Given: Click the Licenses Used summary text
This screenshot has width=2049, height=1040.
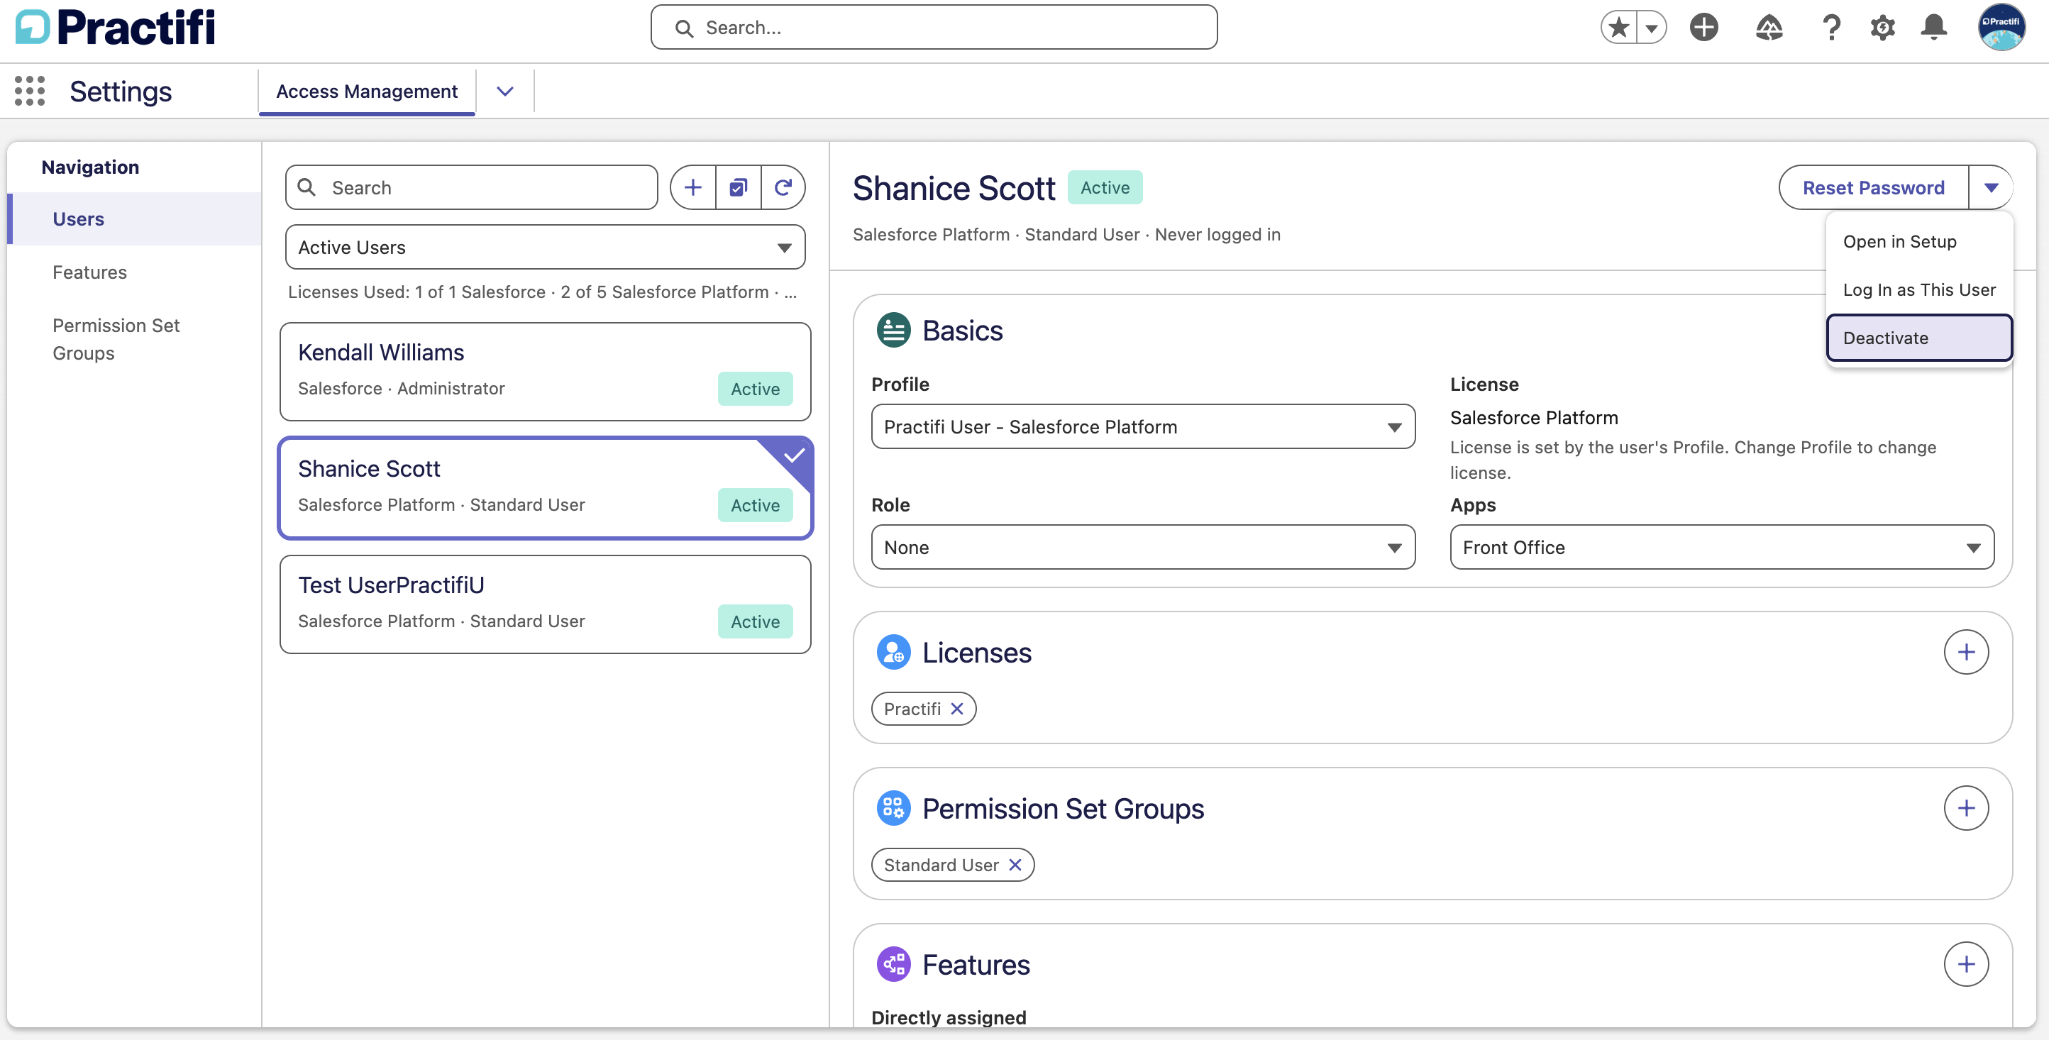Looking at the screenshot, I should [543, 292].
